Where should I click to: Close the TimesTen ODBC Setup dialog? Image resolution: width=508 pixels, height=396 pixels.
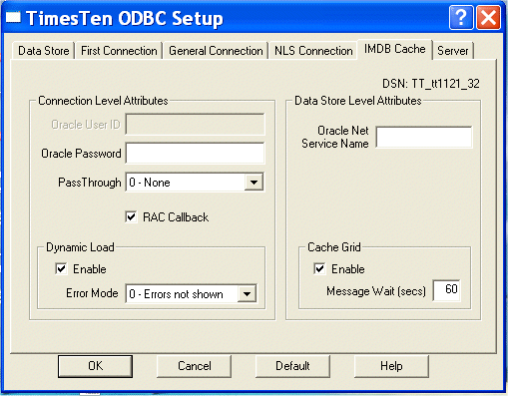tap(488, 18)
